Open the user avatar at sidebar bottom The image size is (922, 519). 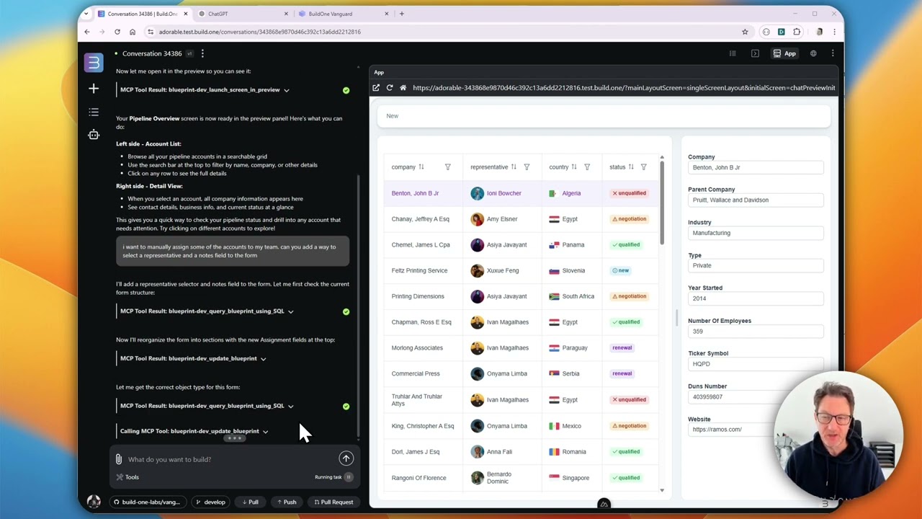pos(94,502)
